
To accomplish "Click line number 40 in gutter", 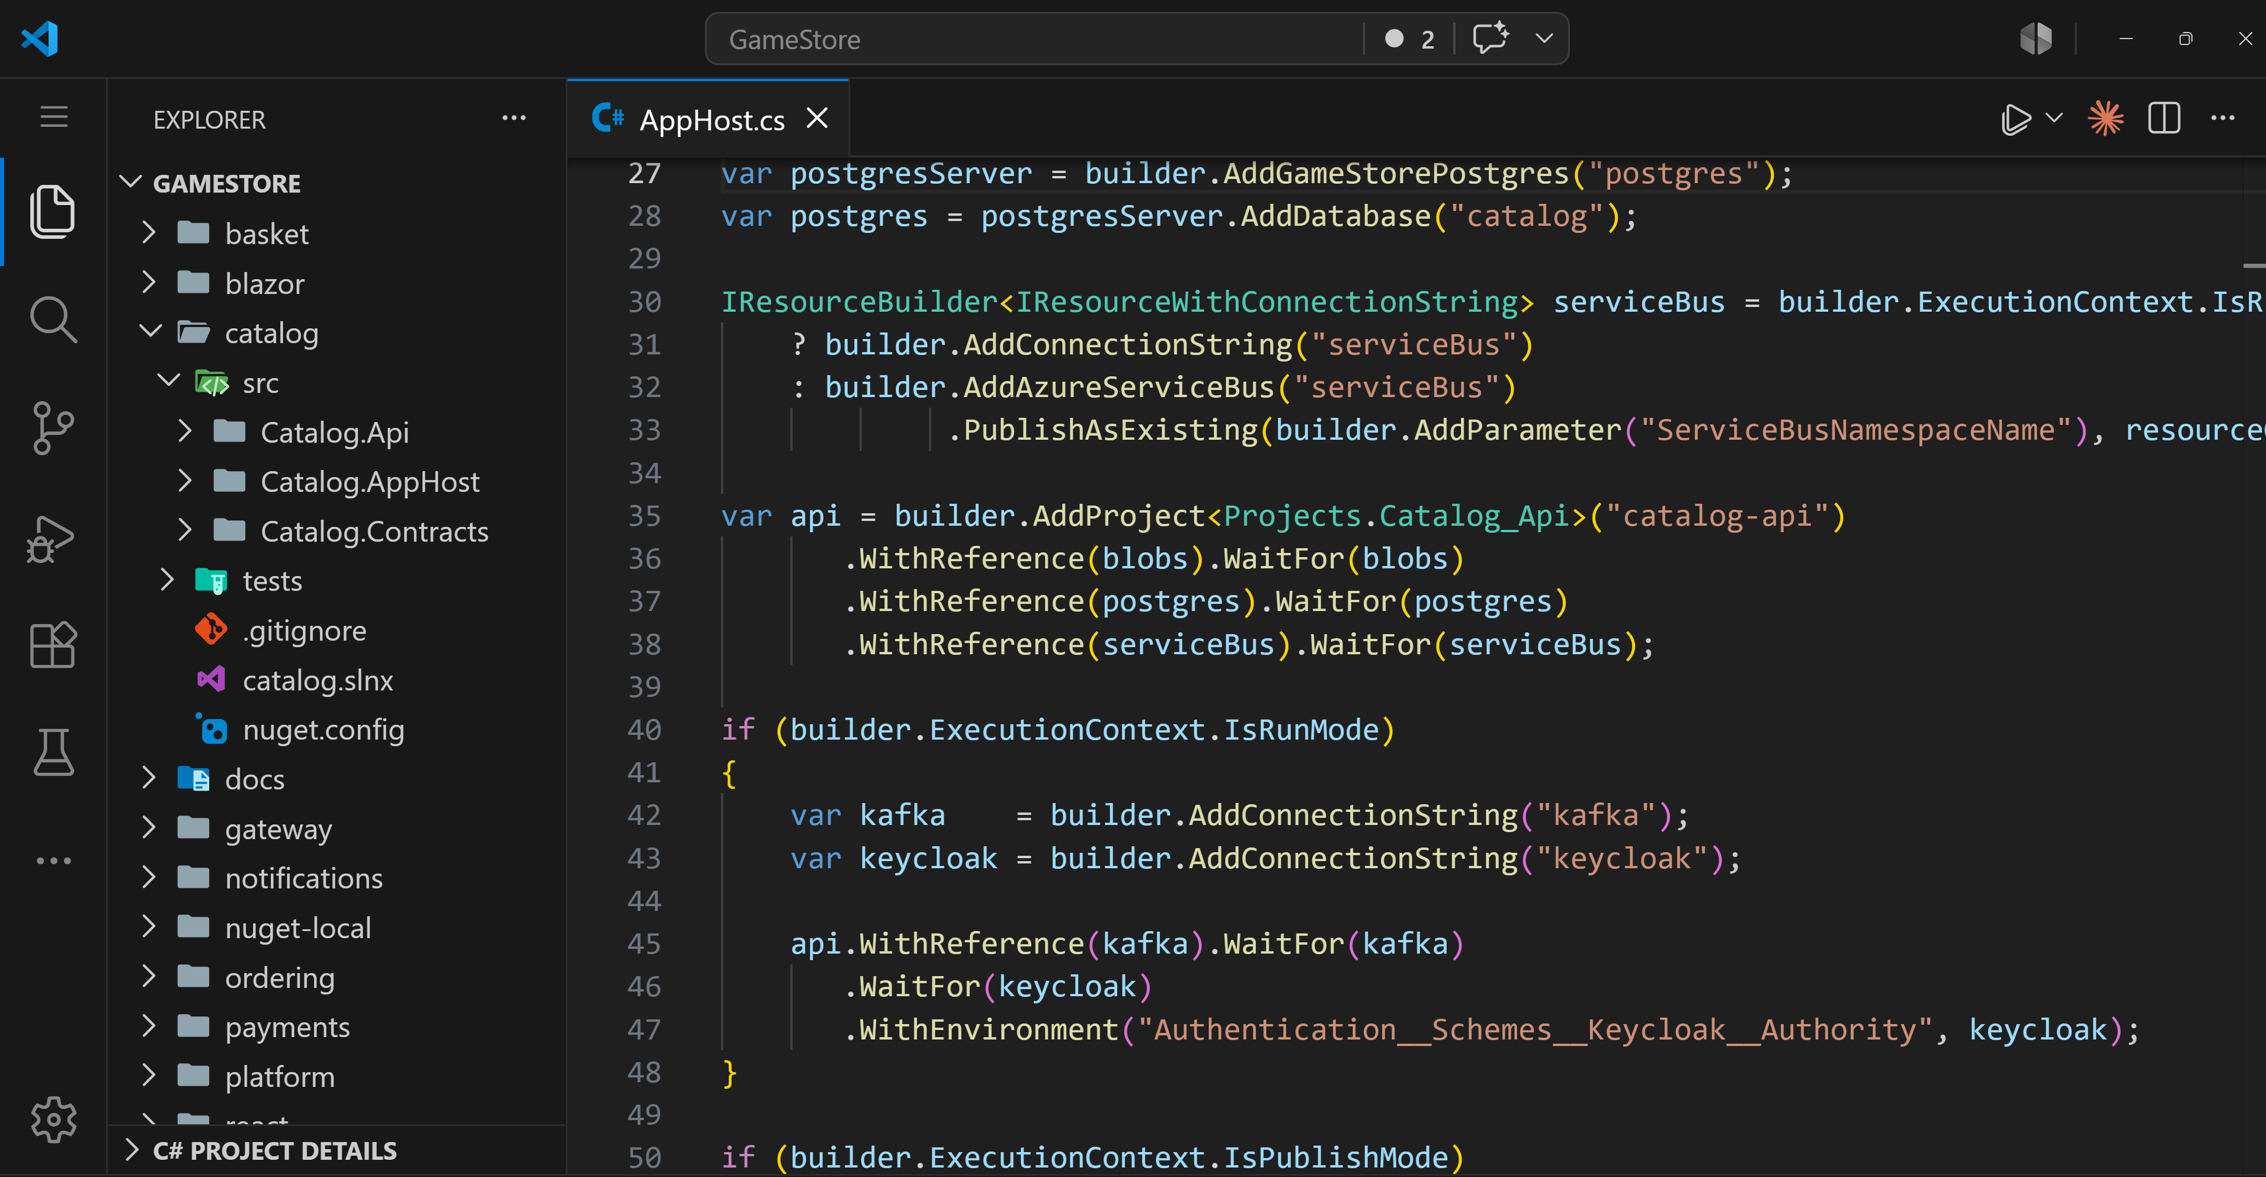I will click(644, 730).
